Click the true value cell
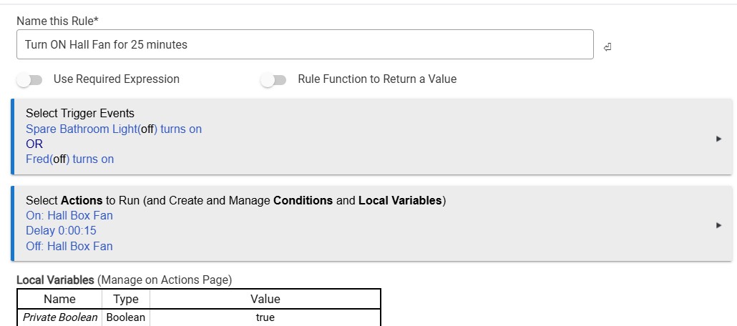The height and width of the screenshot is (326, 737). [x=265, y=317]
